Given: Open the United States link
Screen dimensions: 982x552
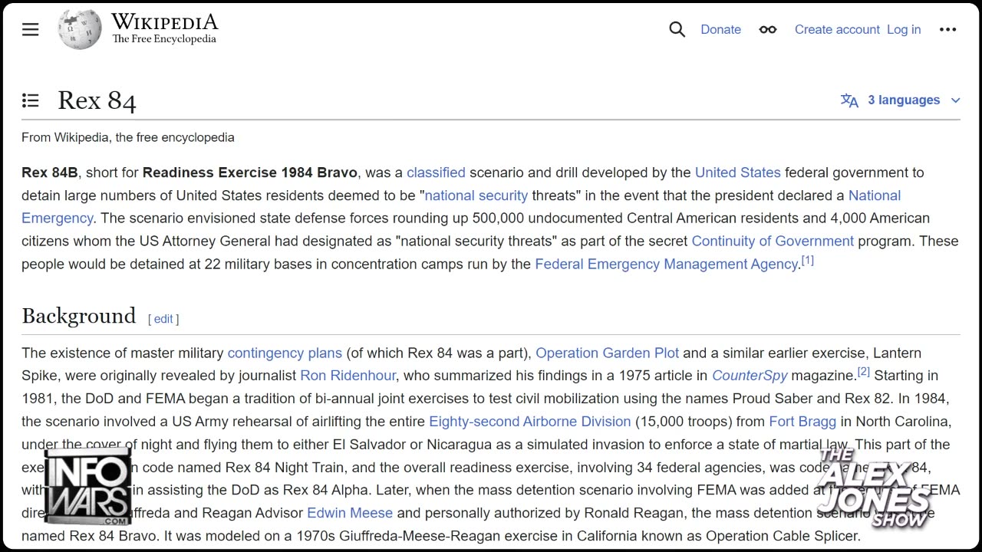Looking at the screenshot, I should point(737,172).
